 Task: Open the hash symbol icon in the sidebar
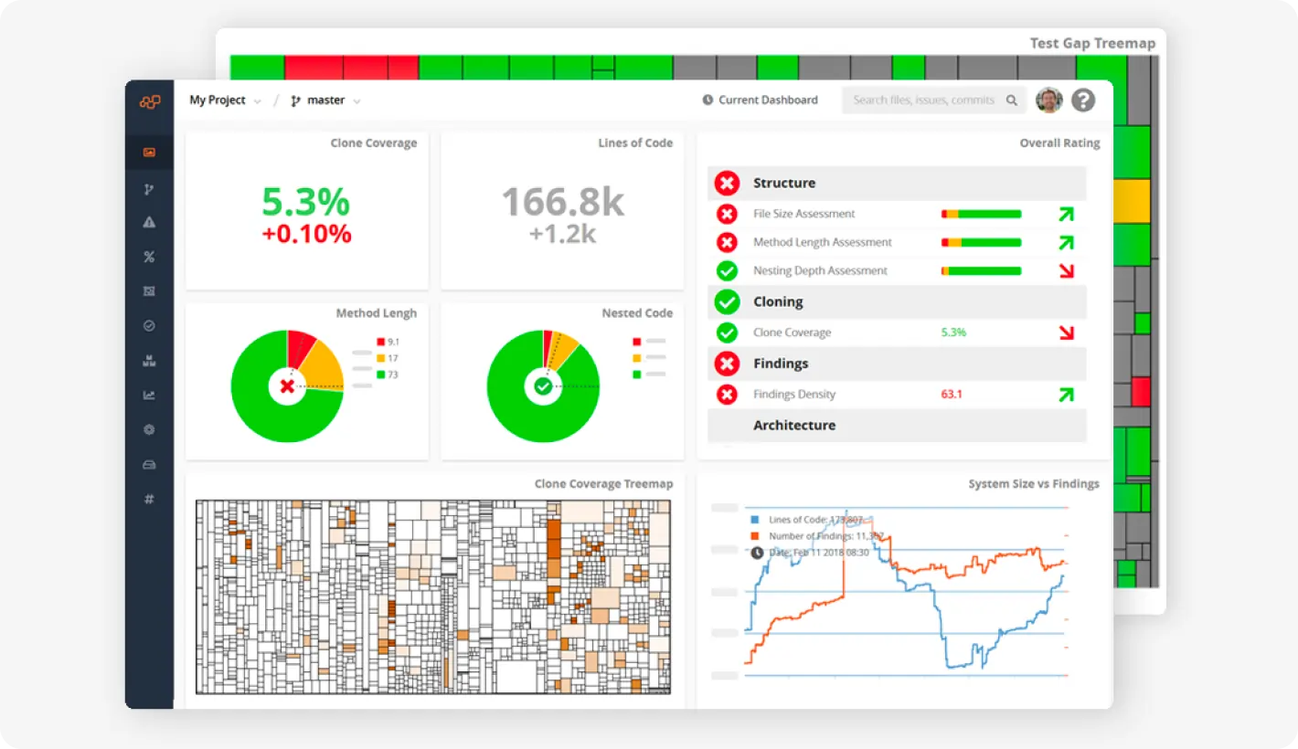149,499
